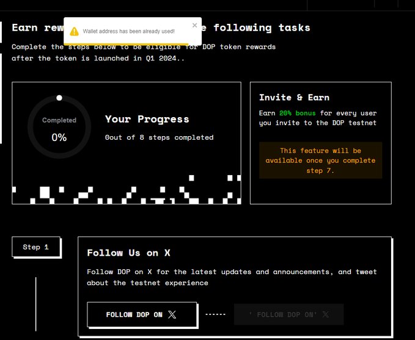
Task: Click the disabled FOLLOW DOP ON X button
Action: point(288,314)
